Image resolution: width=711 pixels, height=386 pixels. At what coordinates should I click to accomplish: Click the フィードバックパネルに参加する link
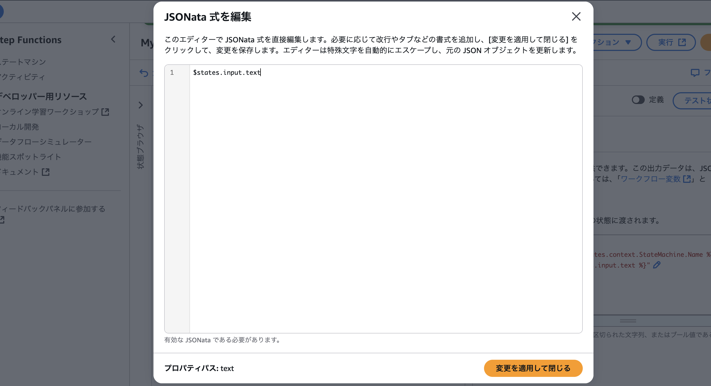pos(52,209)
